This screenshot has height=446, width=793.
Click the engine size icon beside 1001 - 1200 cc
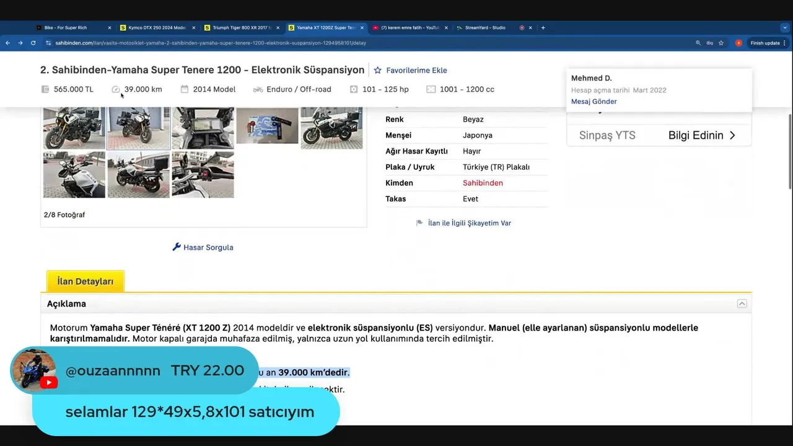click(431, 89)
